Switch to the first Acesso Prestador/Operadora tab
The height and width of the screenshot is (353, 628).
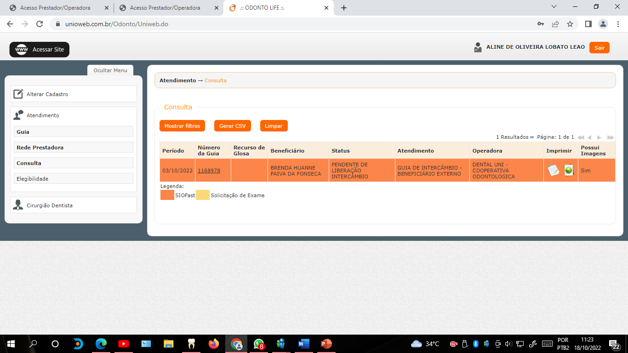(55, 8)
